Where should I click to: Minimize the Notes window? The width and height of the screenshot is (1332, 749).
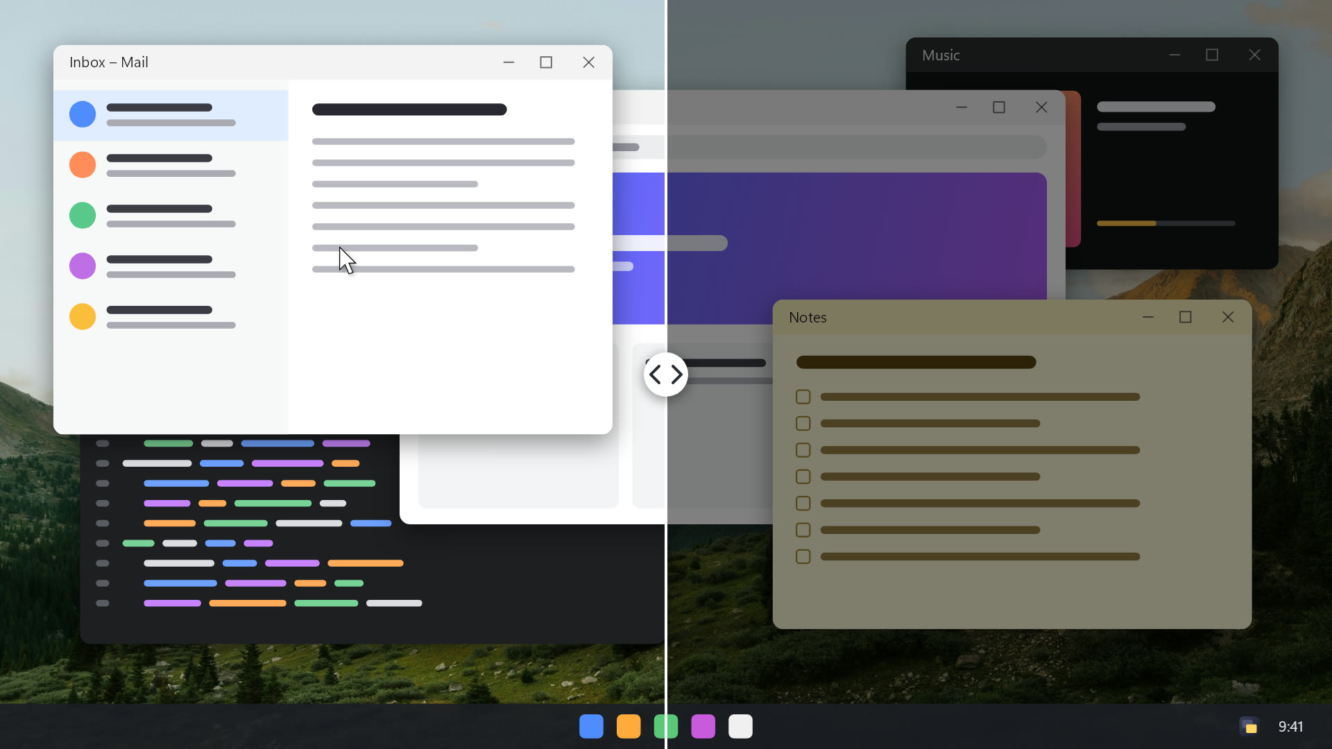1148,317
